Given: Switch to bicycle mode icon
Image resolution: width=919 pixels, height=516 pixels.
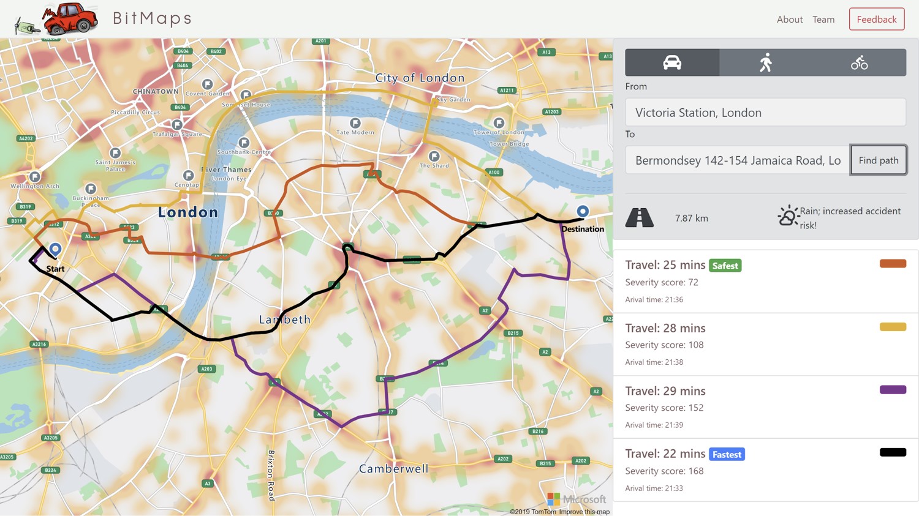Looking at the screenshot, I should pyautogui.click(x=859, y=62).
